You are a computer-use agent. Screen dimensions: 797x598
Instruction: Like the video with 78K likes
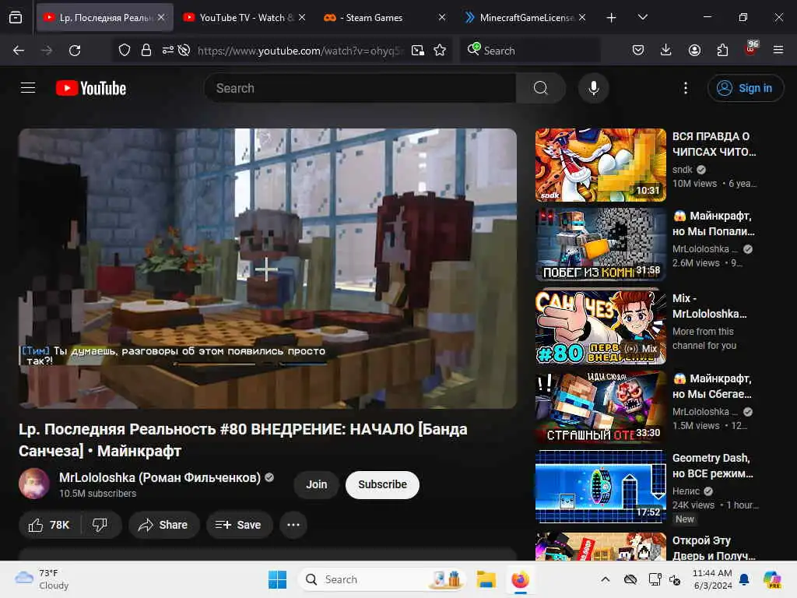(x=49, y=525)
